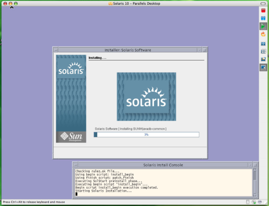
Task: Click the "Installing SUNWjavadb-common" status text
Action: [142, 129]
